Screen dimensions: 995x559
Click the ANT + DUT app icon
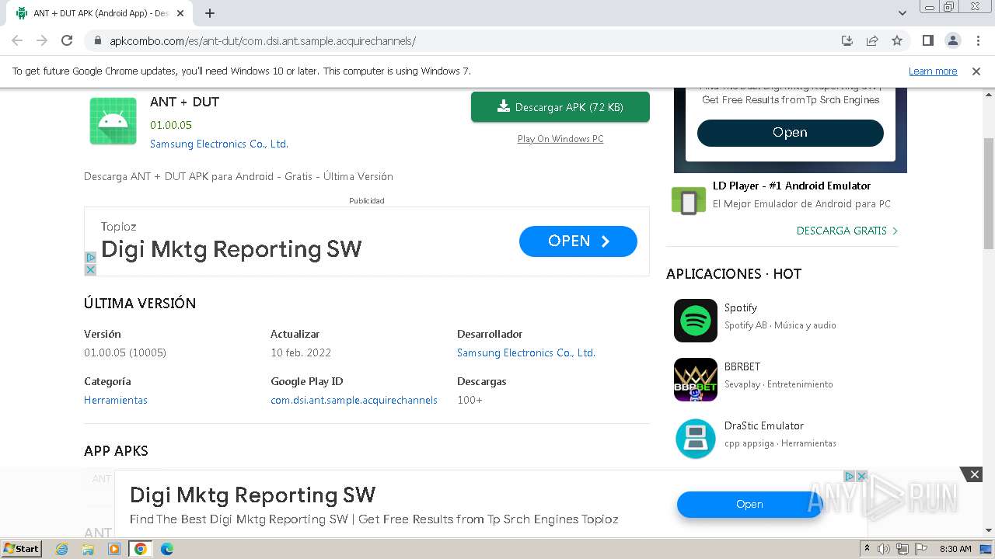(x=113, y=121)
